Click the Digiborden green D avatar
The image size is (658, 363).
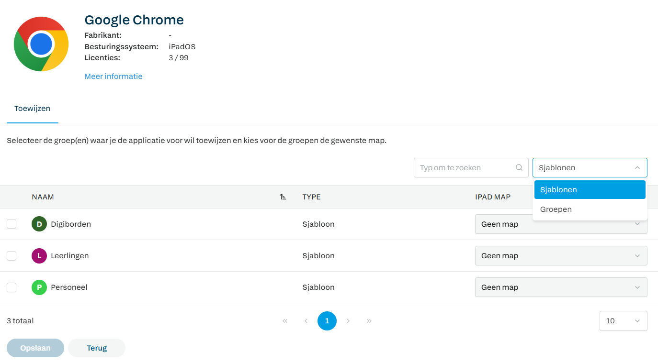(39, 224)
